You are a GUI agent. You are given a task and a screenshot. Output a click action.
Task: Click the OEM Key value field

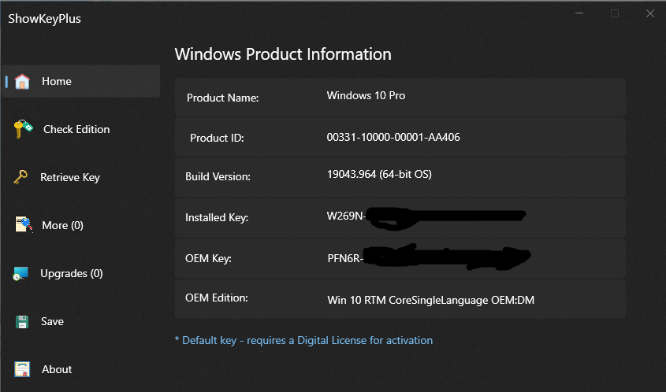pyautogui.click(x=427, y=258)
